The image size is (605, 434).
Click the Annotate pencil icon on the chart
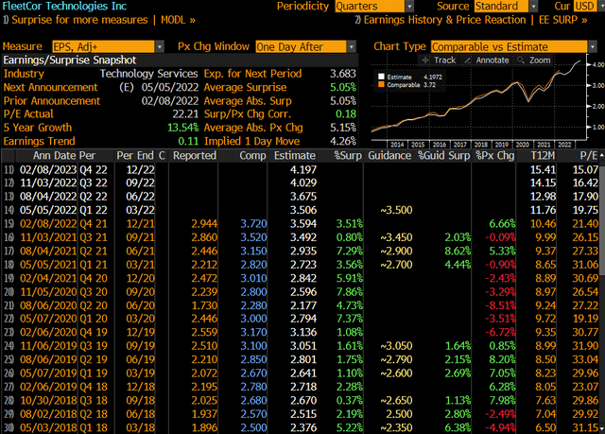[x=468, y=61]
